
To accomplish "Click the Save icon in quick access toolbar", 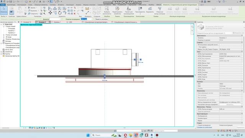I will point(11,2).
